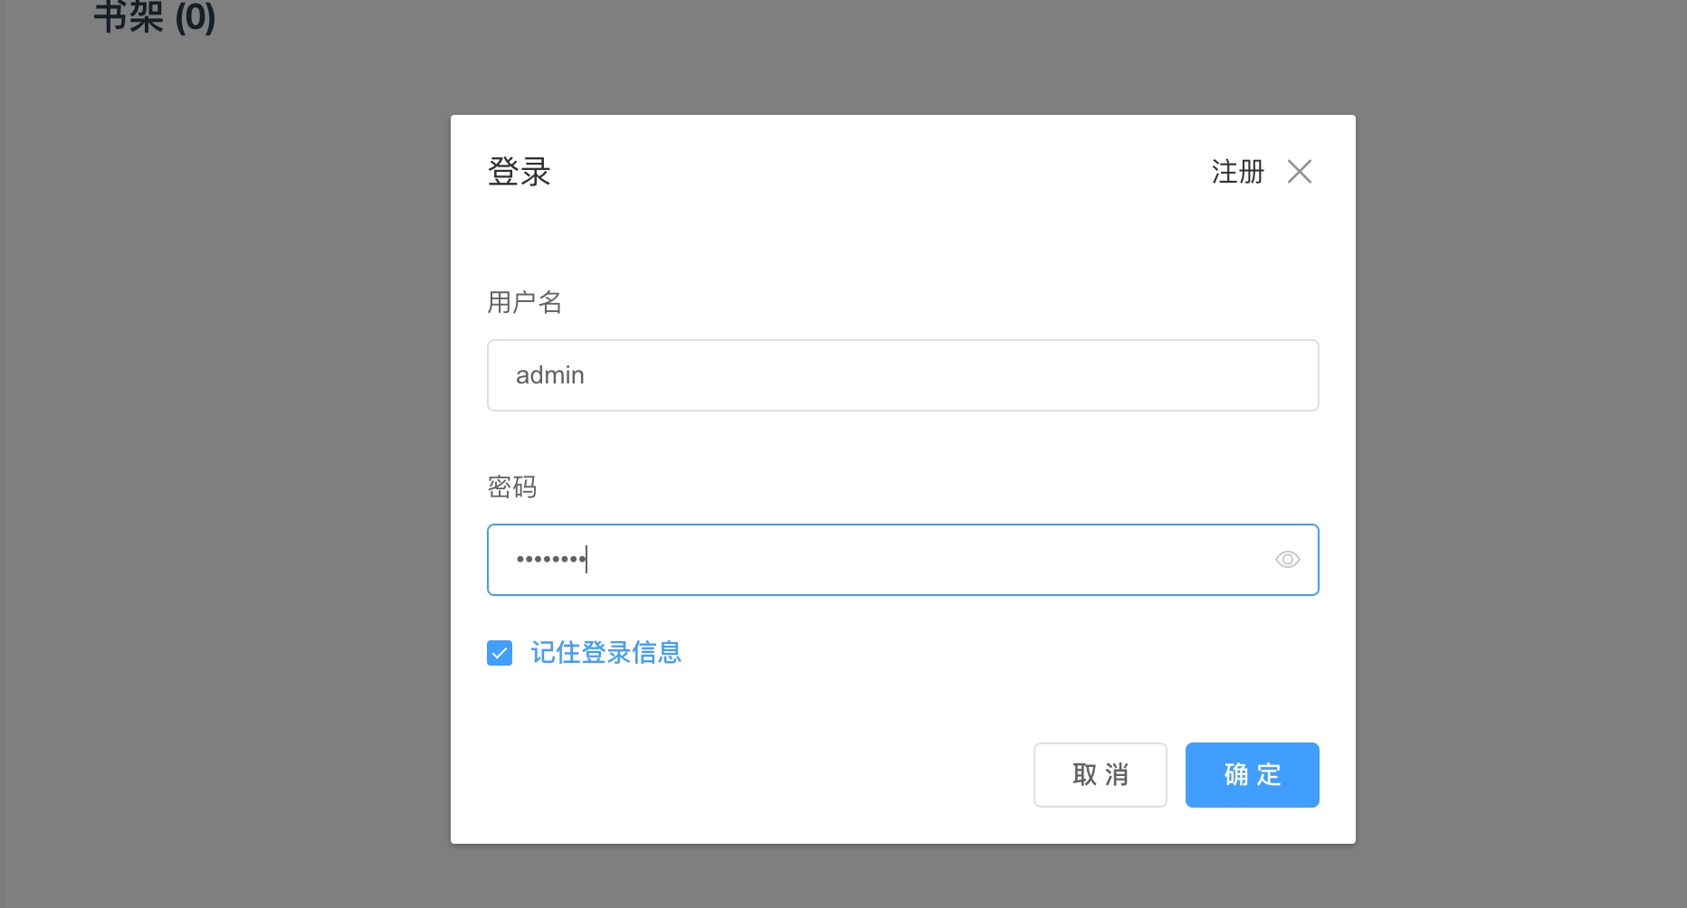Click the 登录 dialog title

click(x=519, y=172)
